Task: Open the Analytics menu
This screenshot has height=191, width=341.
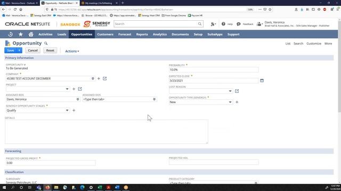Action: click(x=160, y=34)
